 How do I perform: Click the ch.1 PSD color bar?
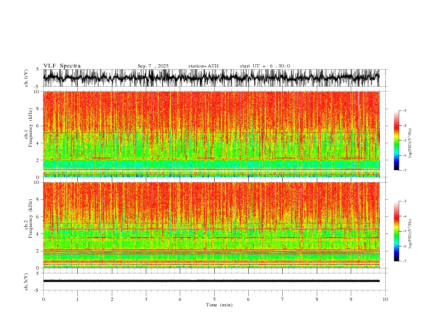pos(396,141)
